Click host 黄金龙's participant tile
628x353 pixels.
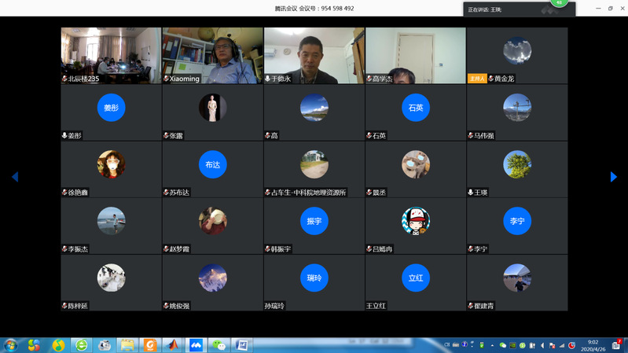coord(516,56)
